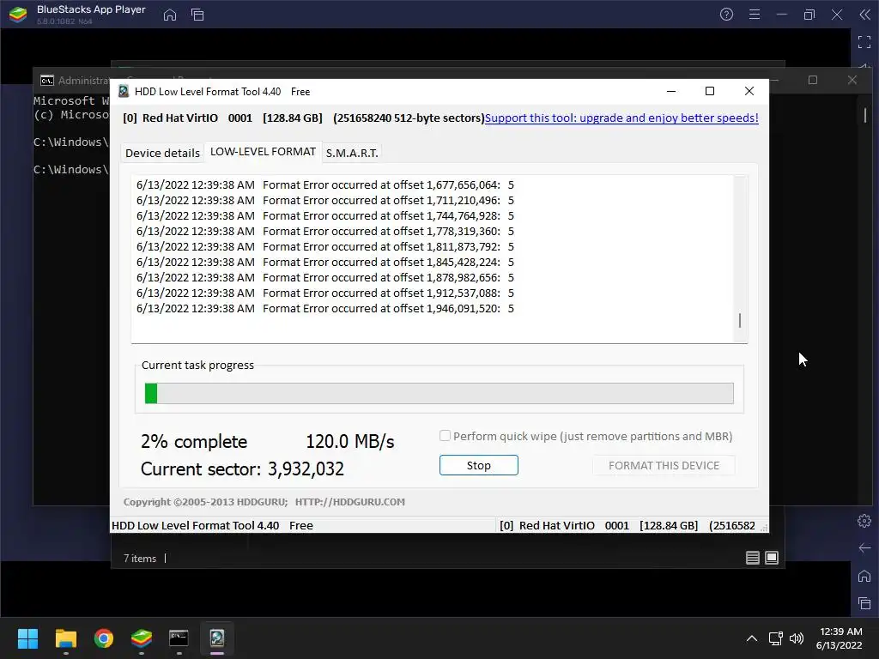The image size is (879, 659).
Task: Select log entry at offset 1,912,537,088
Action: coord(325,293)
